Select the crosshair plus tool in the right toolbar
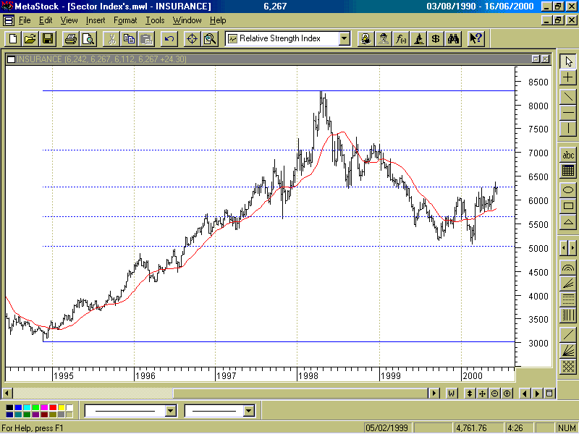This screenshot has width=579, height=434. coord(568,77)
